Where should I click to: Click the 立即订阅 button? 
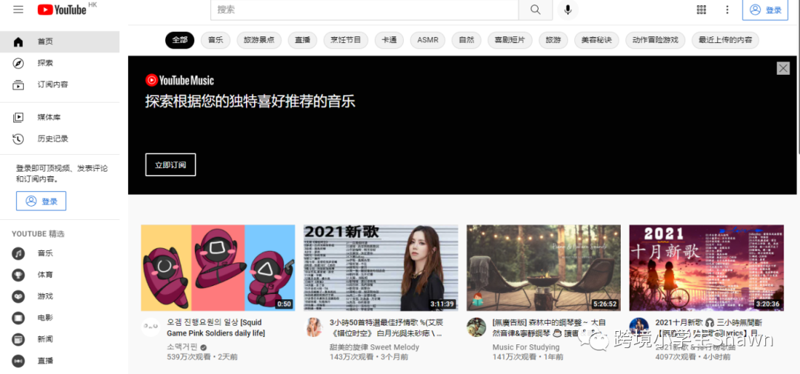[170, 164]
